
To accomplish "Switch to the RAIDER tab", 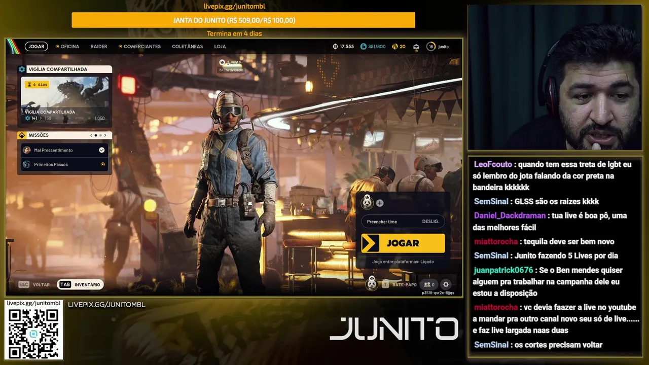I will (x=99, y=46).
